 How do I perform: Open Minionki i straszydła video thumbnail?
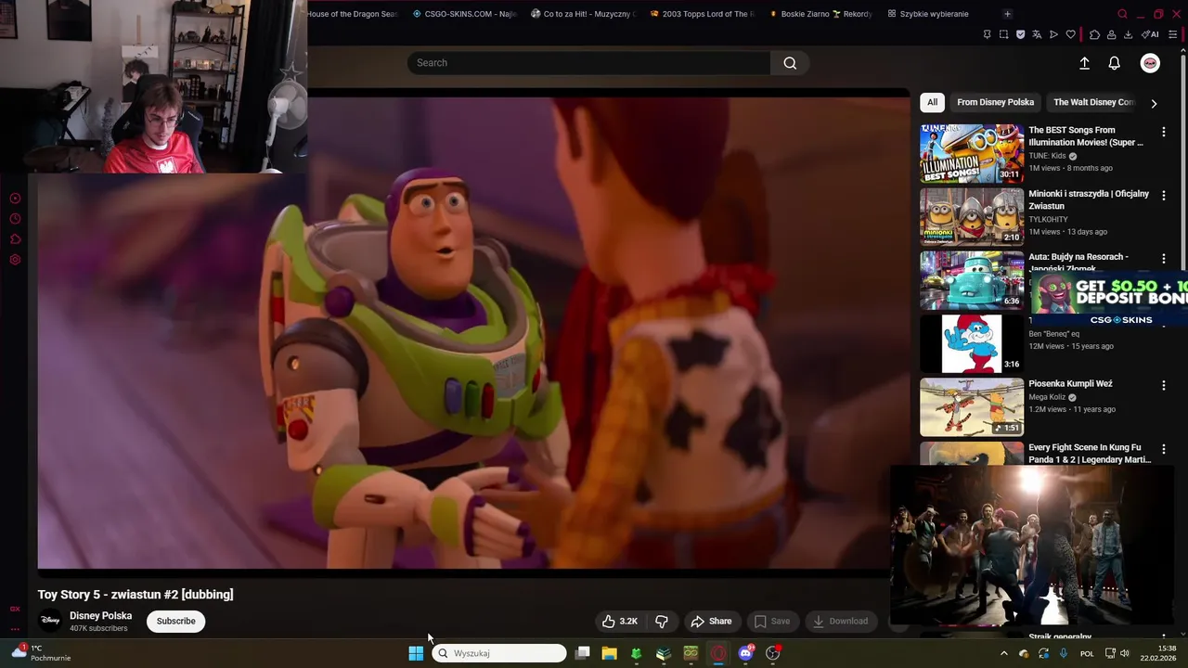972,216
